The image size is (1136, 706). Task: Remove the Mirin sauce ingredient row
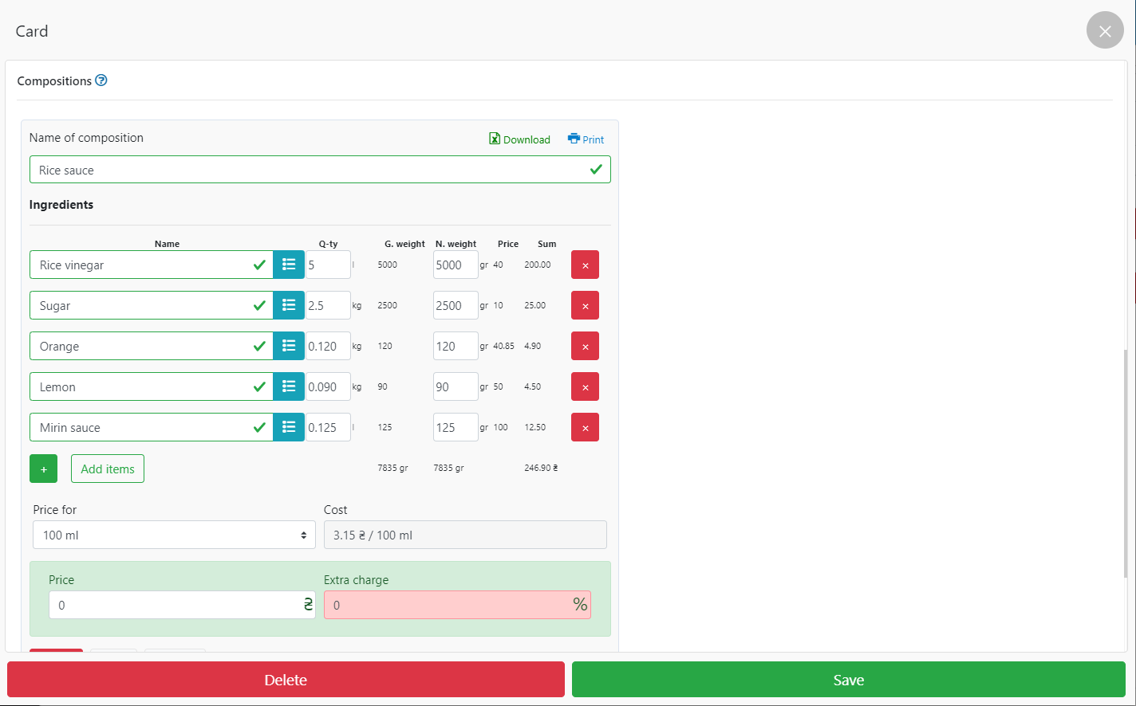[x=585, y=428]
